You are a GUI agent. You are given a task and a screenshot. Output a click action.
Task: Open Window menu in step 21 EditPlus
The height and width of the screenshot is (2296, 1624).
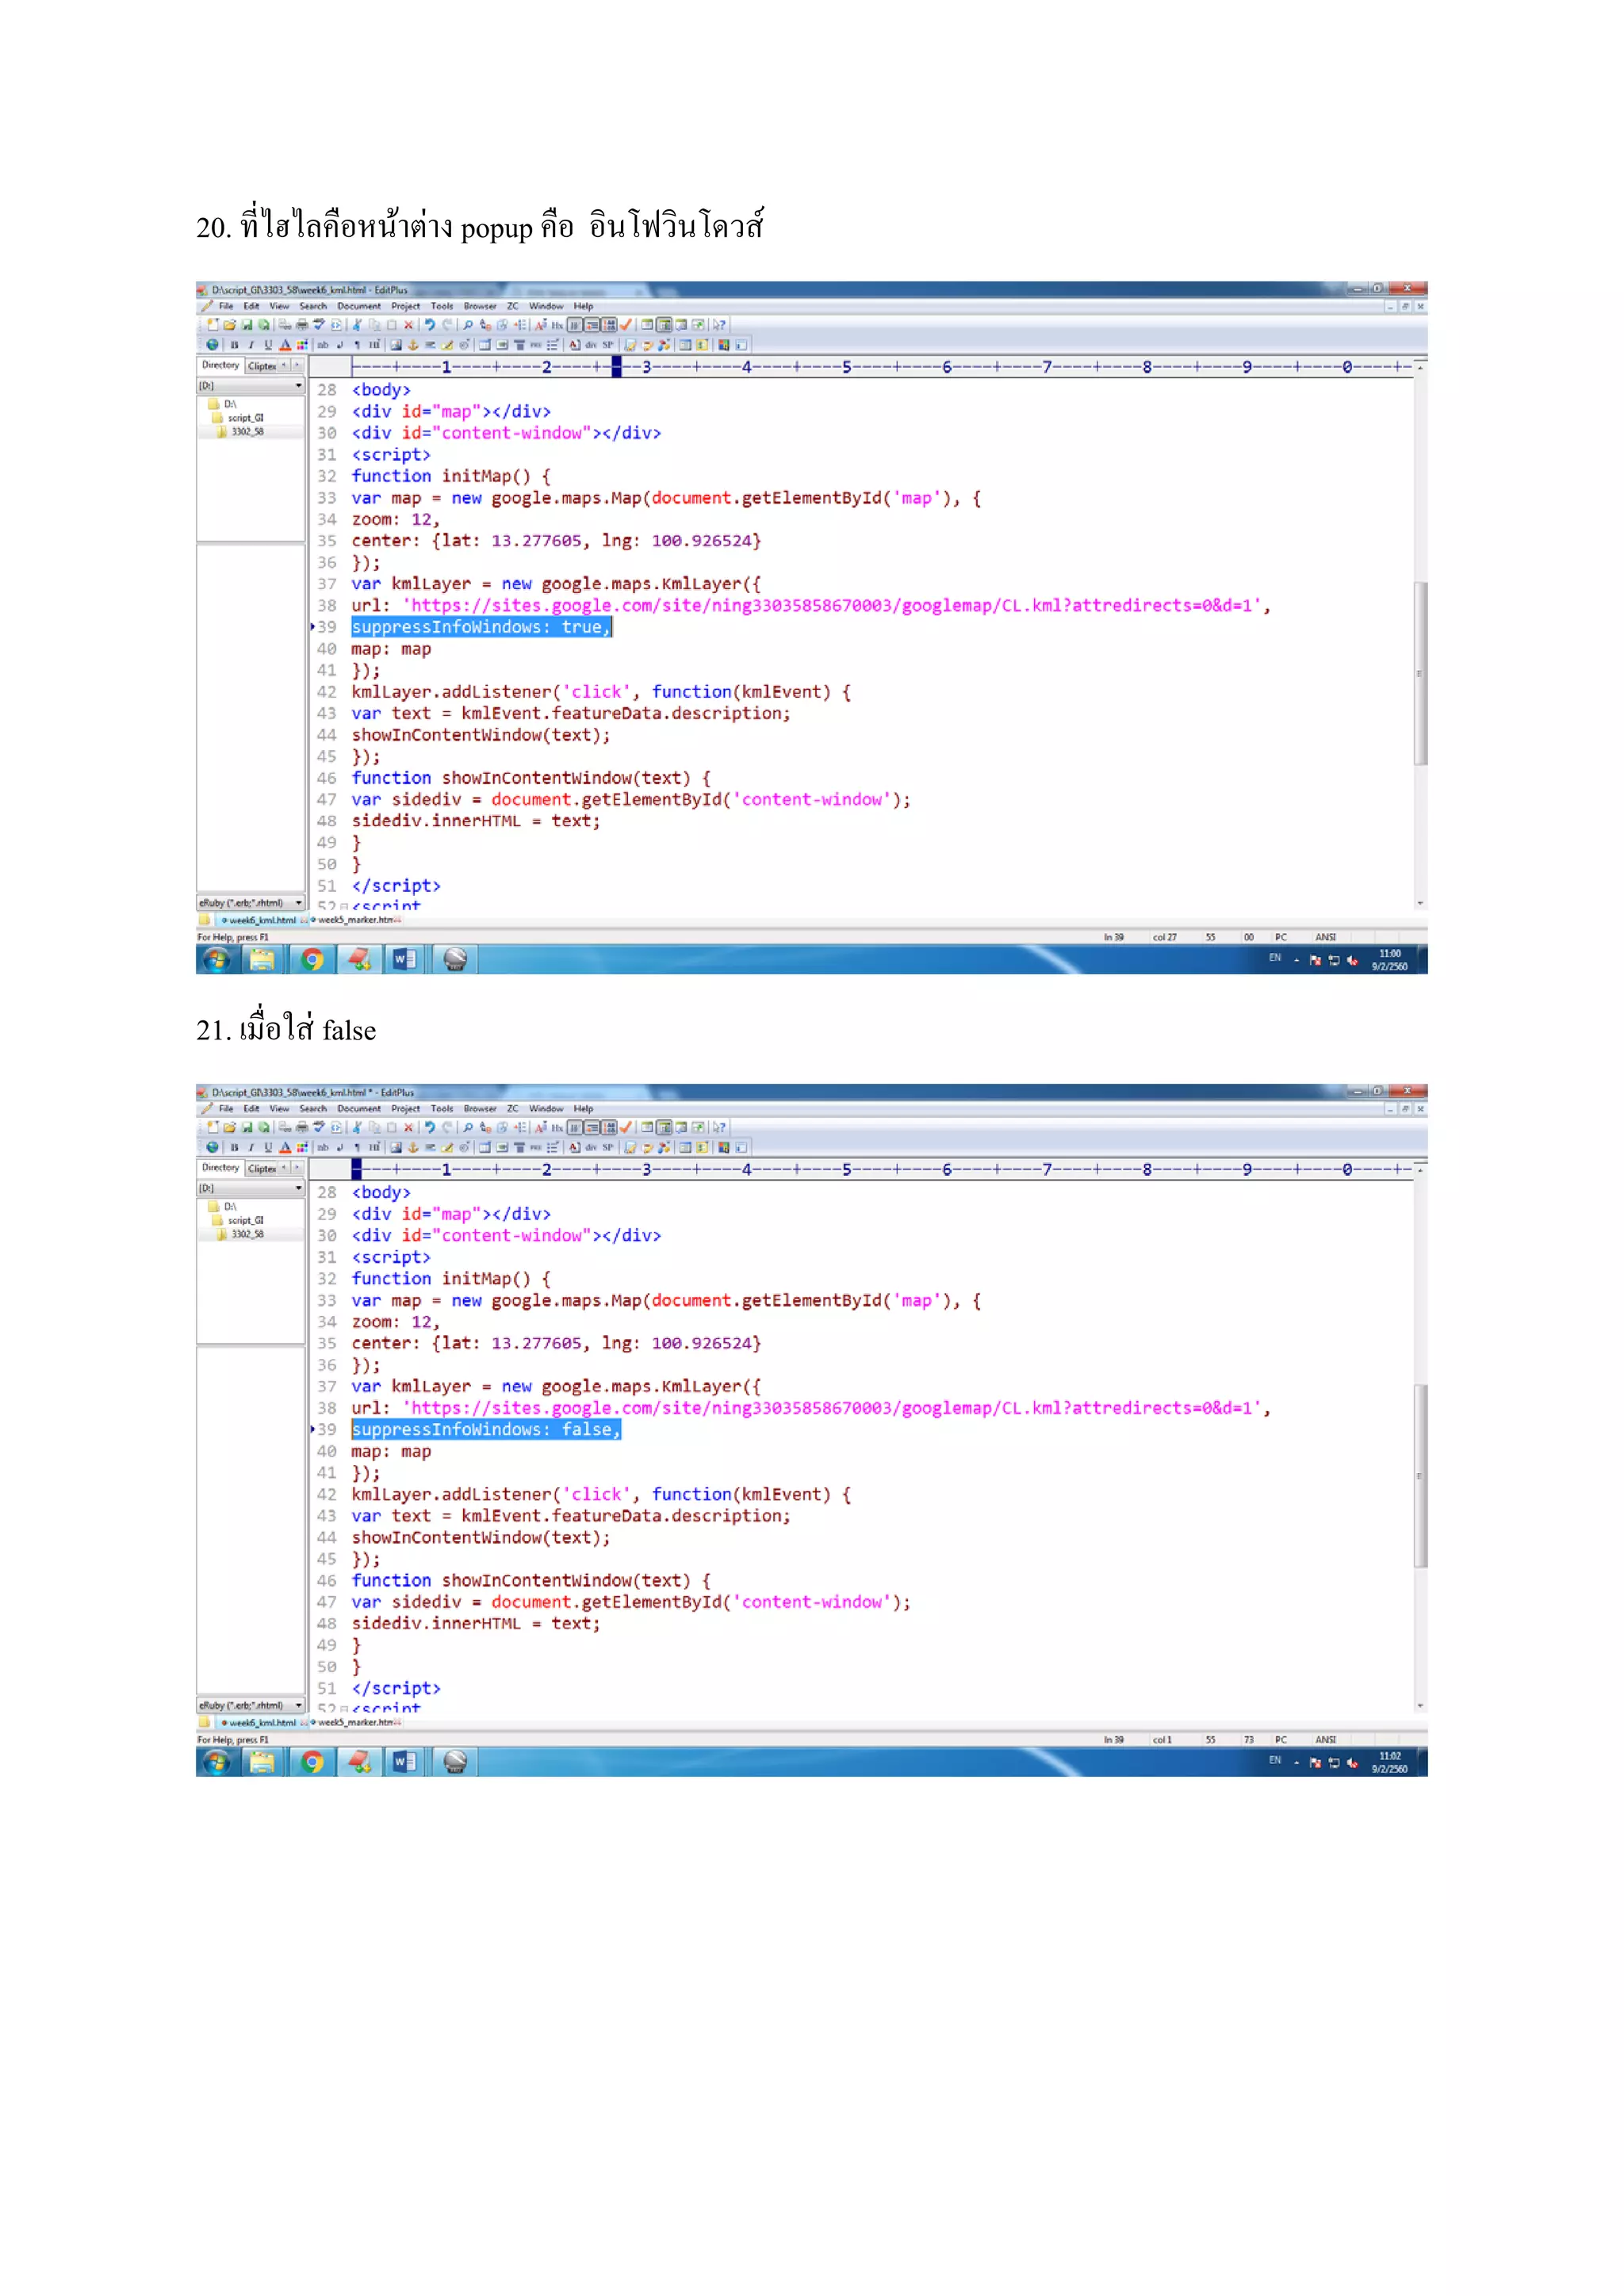pyautogui.click(x=546, y=1108)
